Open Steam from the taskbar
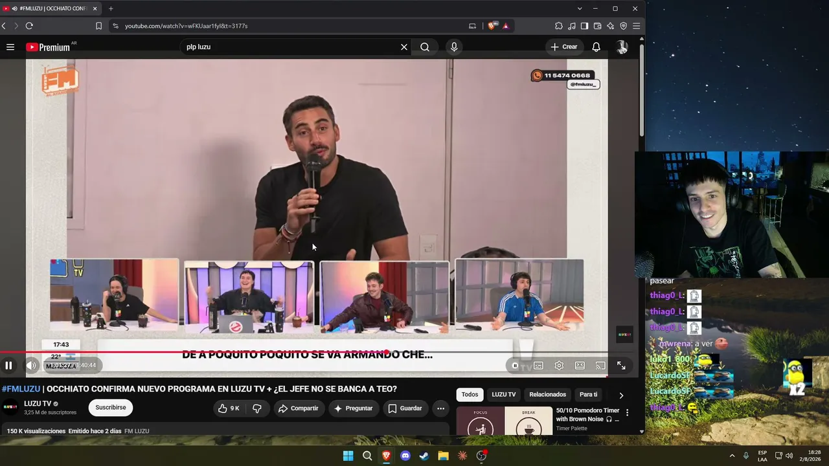Image resolution: width=829 pixels, height=466 pixels. point(424,456)
